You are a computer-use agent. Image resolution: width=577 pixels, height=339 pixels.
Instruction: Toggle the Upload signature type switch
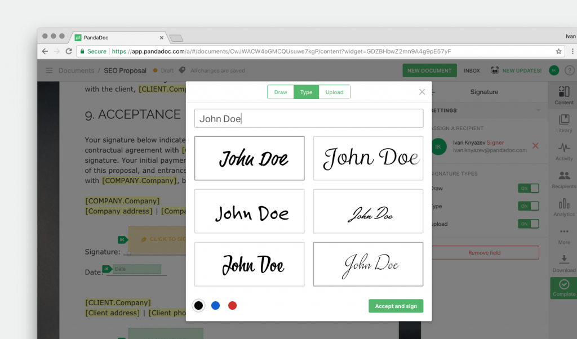tap(529, 224)
